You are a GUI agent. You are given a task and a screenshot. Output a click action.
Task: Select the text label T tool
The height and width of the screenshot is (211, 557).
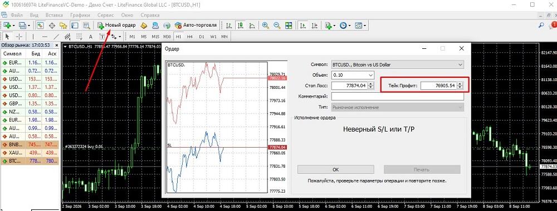click(102, 37)
